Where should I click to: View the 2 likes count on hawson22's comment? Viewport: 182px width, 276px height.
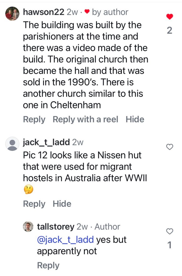click(169, 31)
